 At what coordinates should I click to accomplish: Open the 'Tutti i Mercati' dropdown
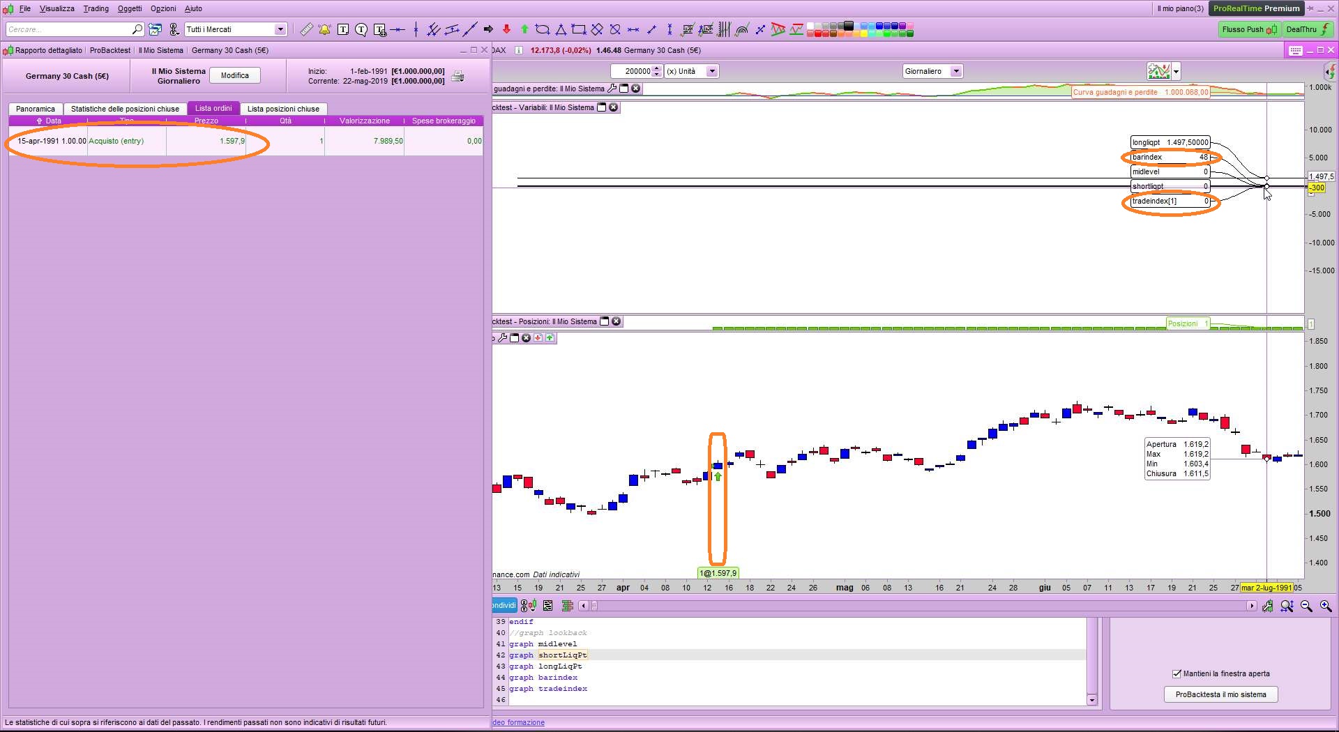280,29
